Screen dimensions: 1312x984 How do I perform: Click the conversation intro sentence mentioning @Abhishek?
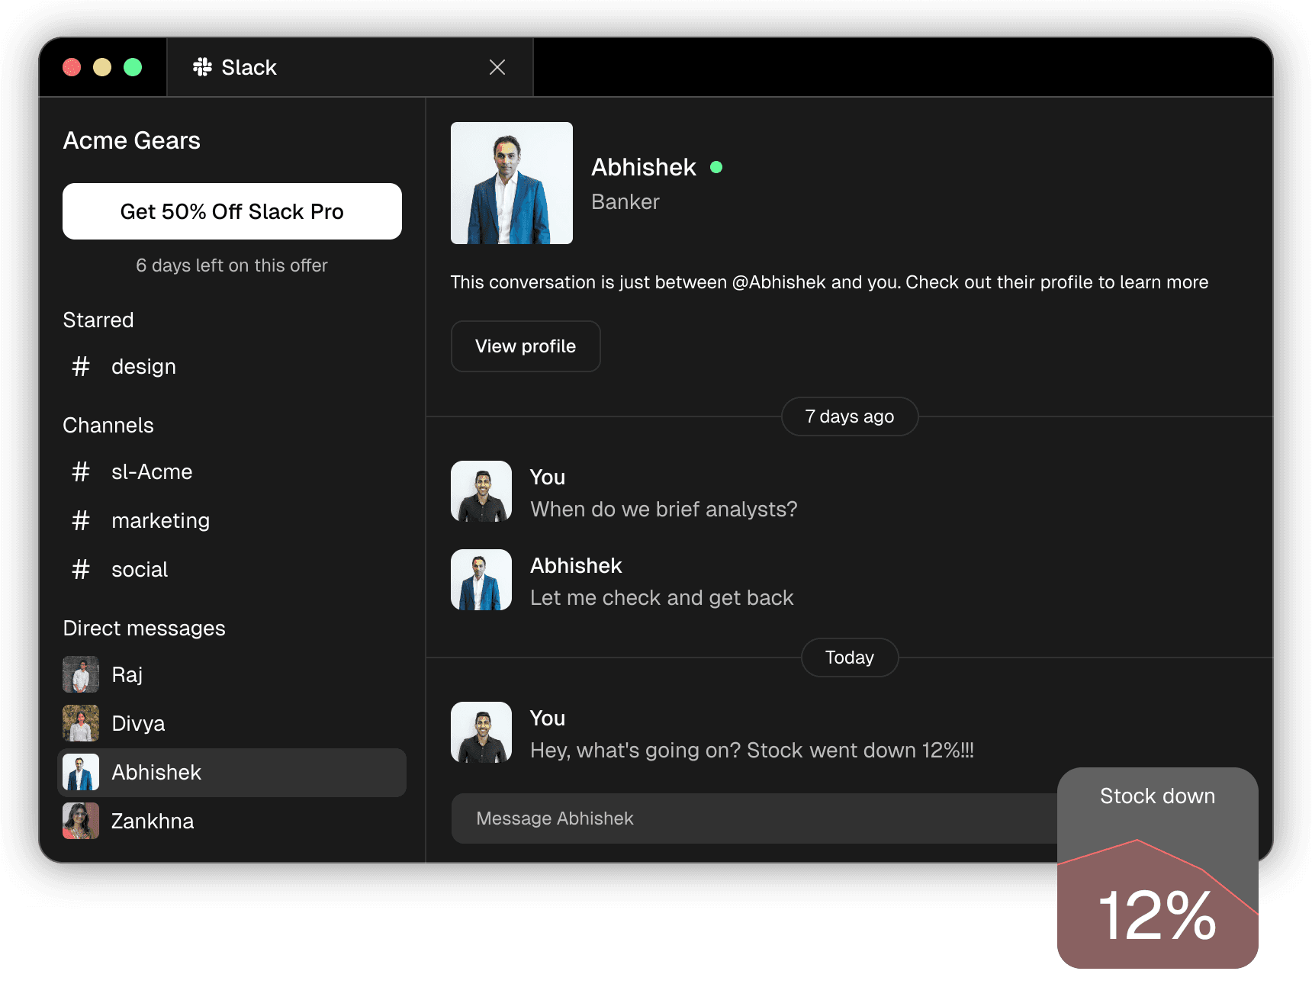(829, 282)
